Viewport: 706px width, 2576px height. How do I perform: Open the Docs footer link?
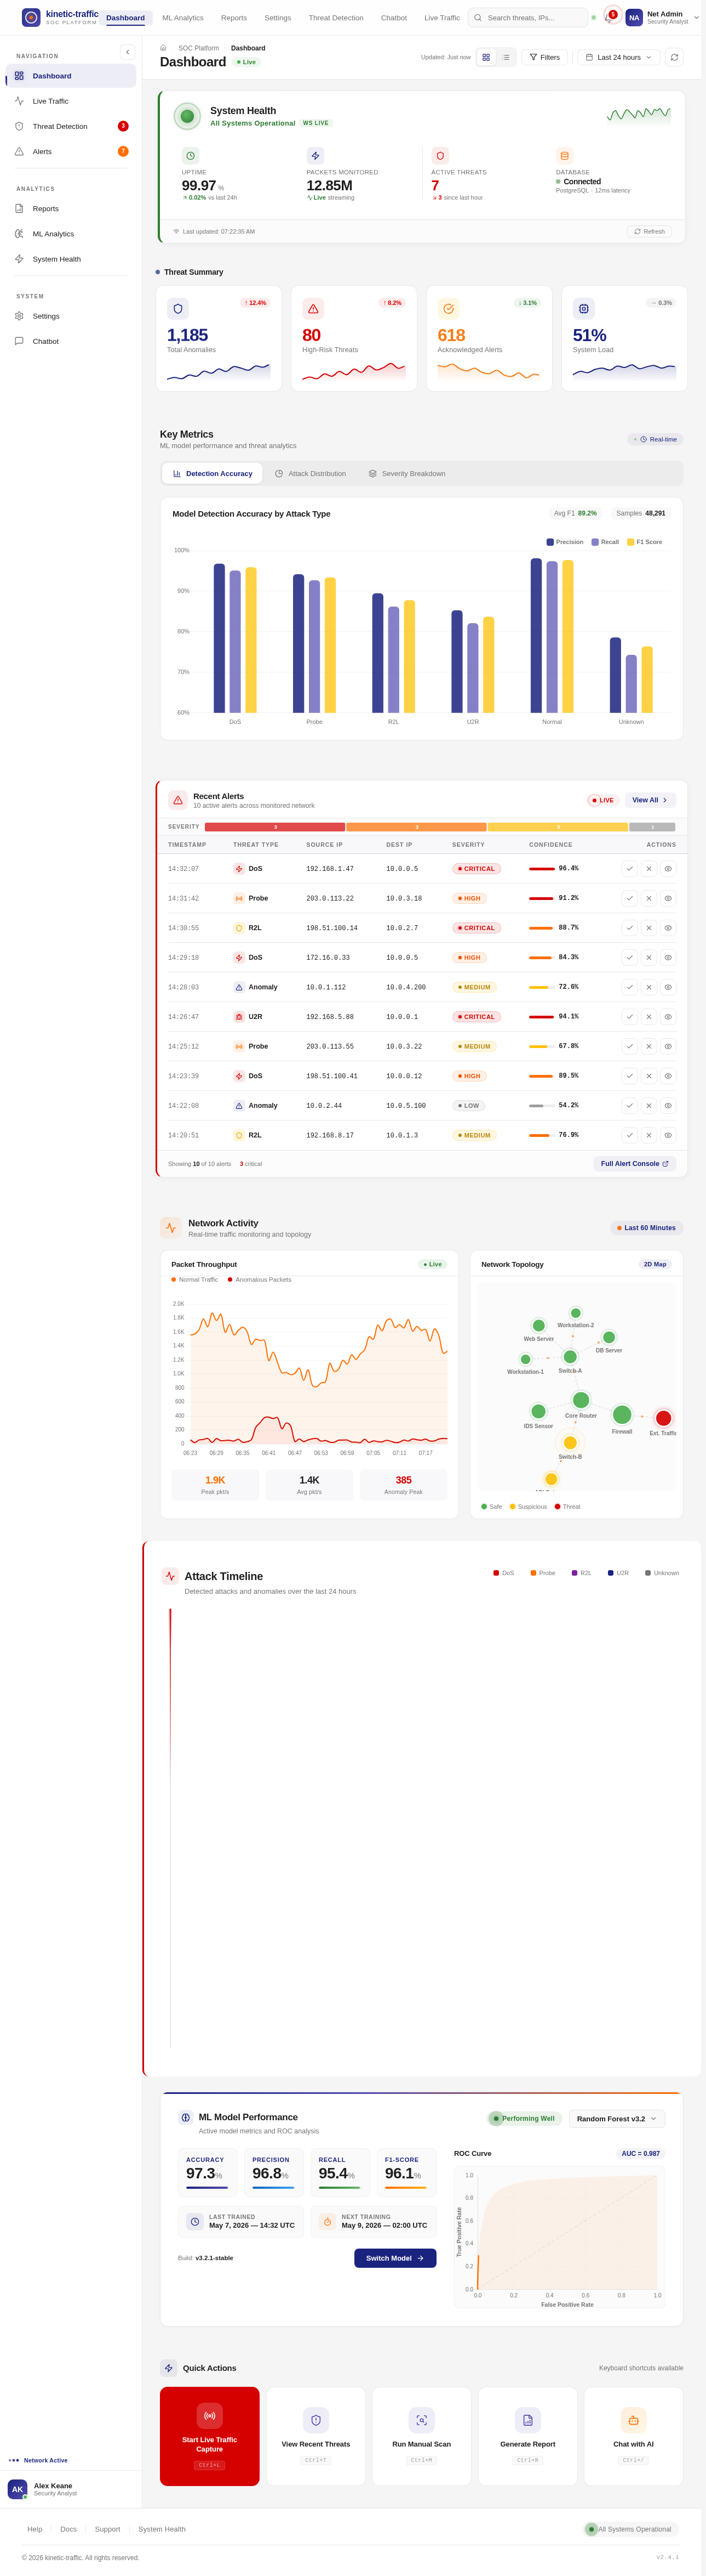[x=68, y=2529]
